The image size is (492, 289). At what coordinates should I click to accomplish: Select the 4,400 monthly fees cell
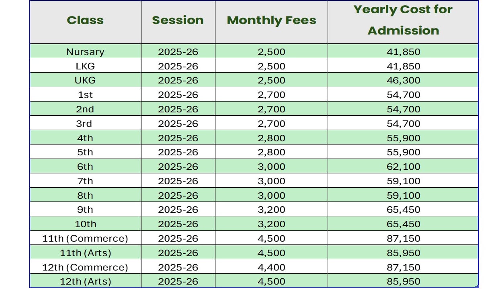click(x=271, y=267)
